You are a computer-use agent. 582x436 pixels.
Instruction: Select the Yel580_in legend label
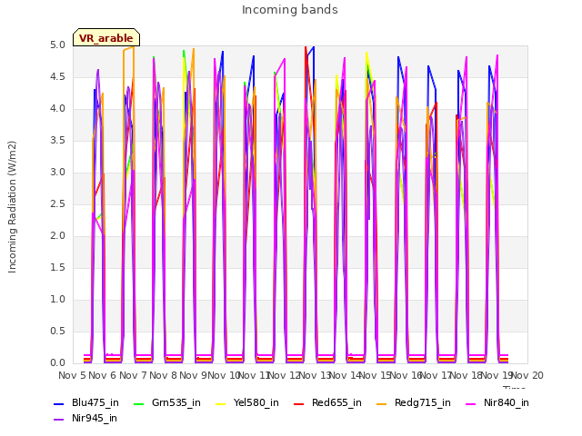(x=256, y=403)
